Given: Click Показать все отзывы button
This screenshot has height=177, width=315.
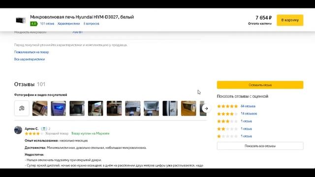Looking at the screenshot, I should pyautogui.click(x=260, y=146).
